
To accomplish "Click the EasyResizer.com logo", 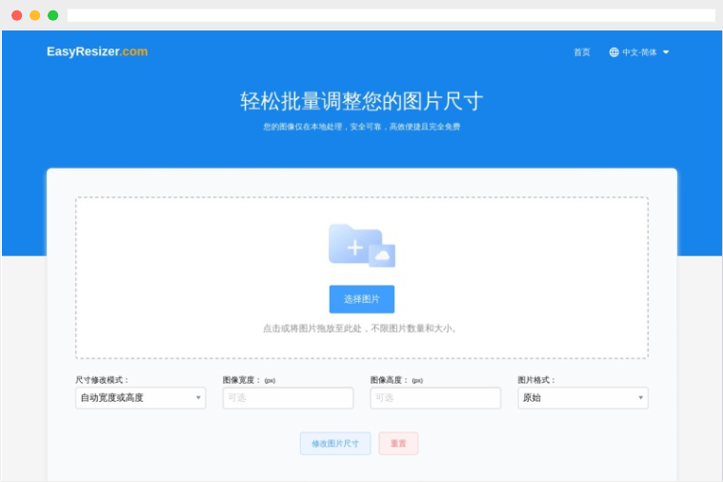I will pyautogui.click(x=97, y=51).
